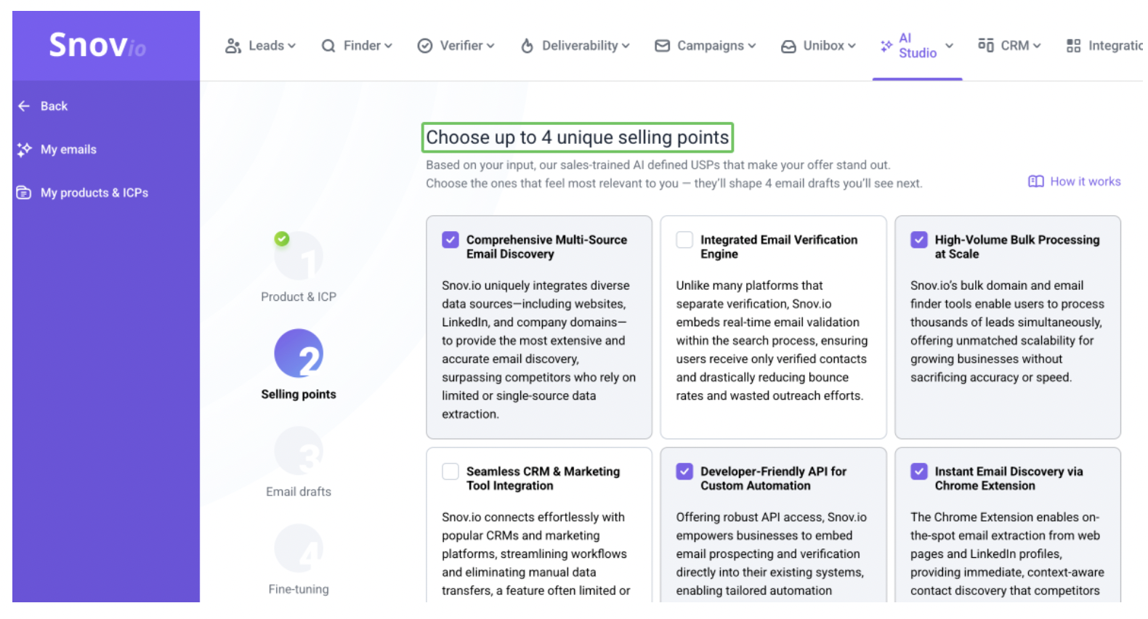Expand the Campaigns dropdown chevron
This screenshot has width=1148, height=619.
(x=752, y=46)
